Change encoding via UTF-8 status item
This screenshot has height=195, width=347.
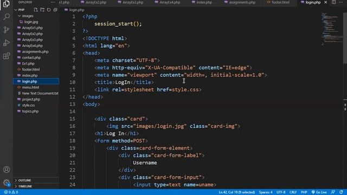pyautogui.click(x=281, y=192)
